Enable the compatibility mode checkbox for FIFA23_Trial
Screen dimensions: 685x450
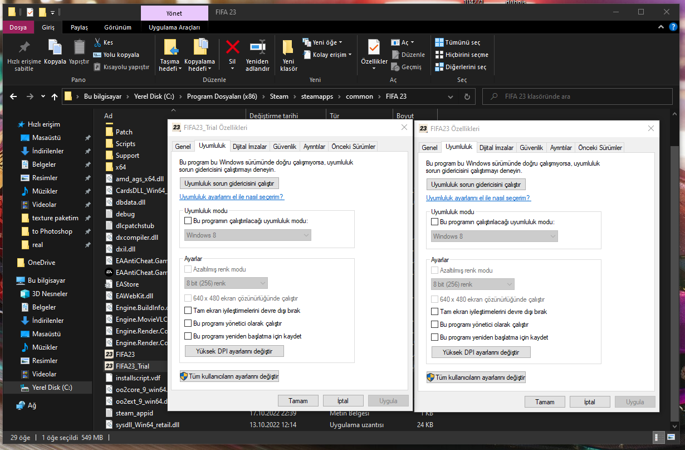[188, 220]
